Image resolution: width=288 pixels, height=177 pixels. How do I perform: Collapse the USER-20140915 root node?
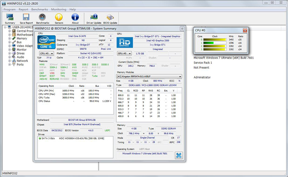click(x=5, y=27)
